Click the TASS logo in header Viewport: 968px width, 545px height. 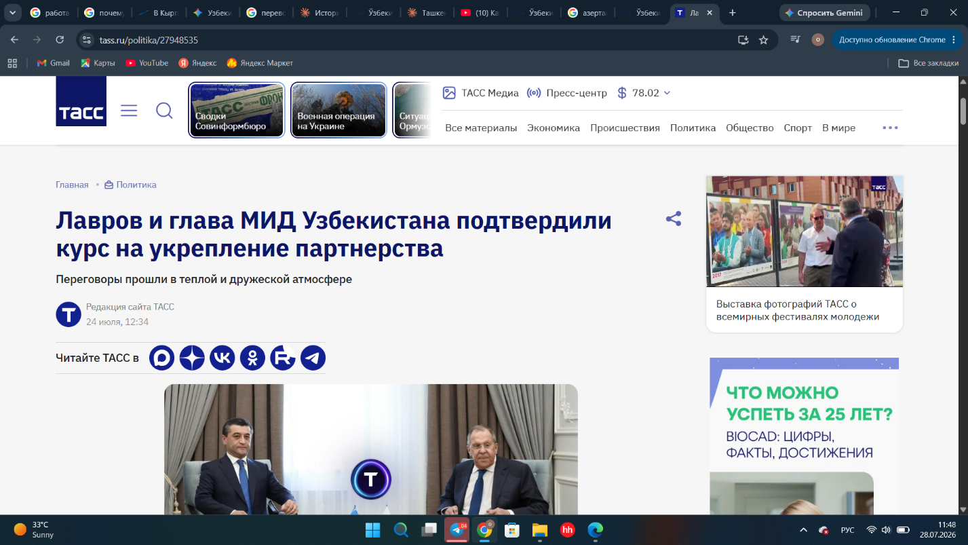[81, 101]
